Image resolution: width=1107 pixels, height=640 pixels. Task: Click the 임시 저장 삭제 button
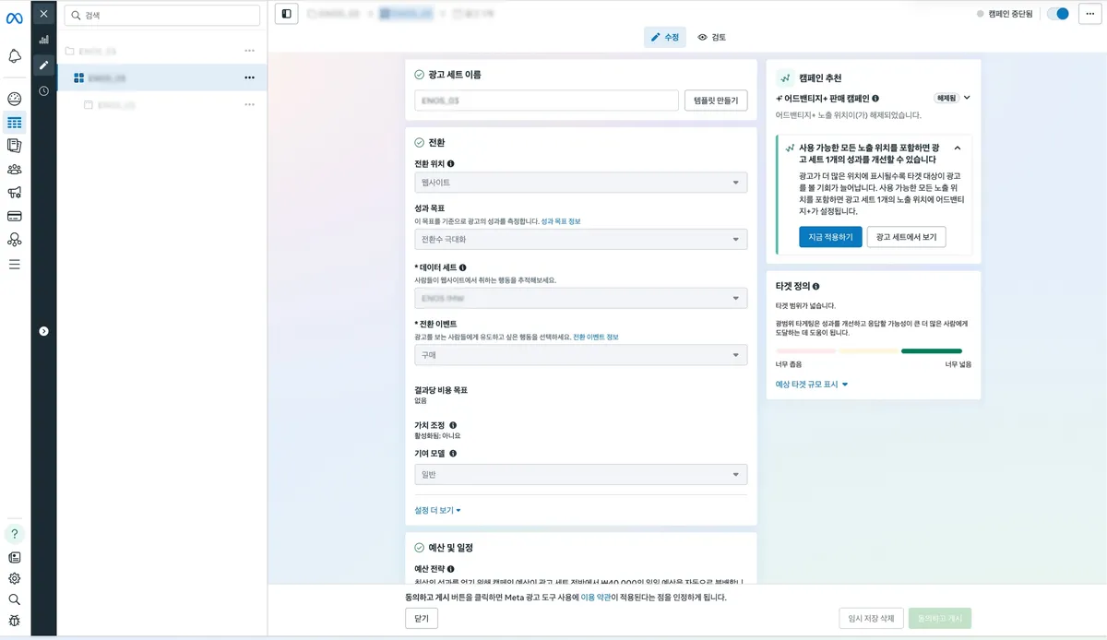point(871,619)
